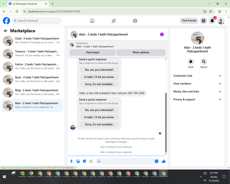Reload the page
This screenshot has width=230, height=184.
coord(17,11)
